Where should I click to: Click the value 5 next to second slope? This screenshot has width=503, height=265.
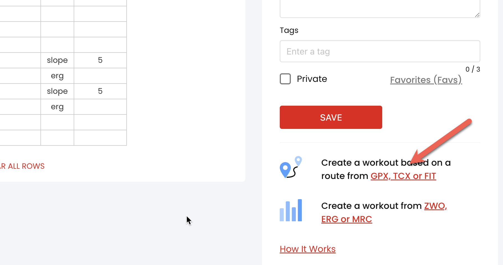(100, 91)
